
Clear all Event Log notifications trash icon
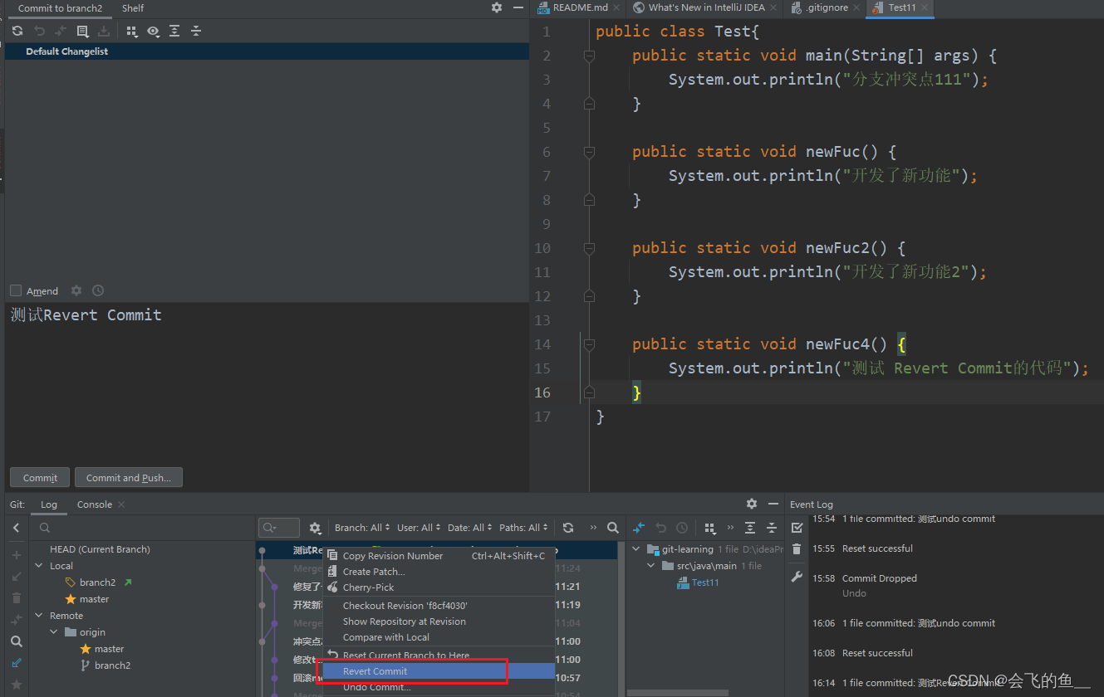(x=797, y=549)
